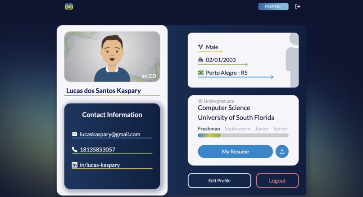Viewport: 363px width, 197px height.
Task: Click the red Logout button
Action: click(277, 181)
